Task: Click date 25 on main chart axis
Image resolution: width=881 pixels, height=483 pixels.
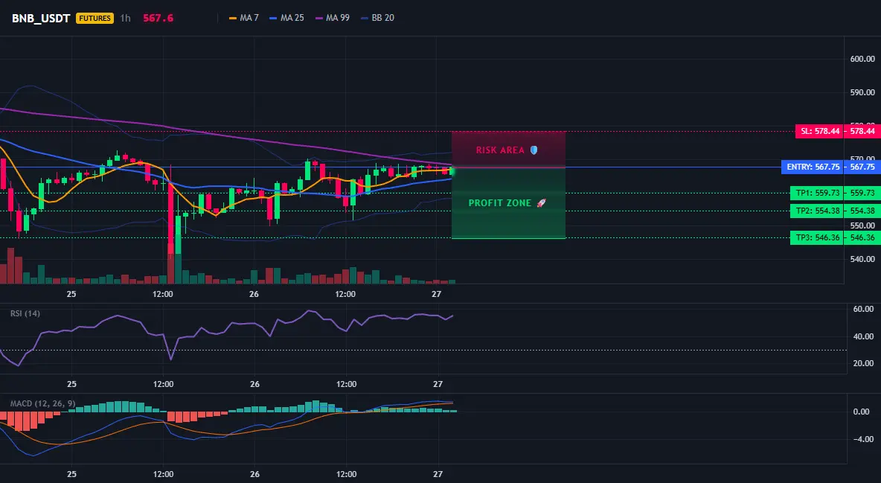Action: coord(71,294)
